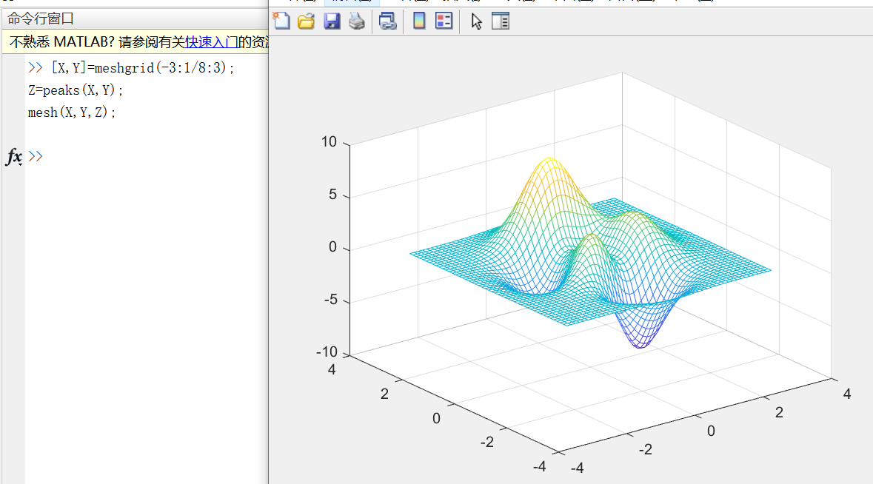Click the z-axis tick label -10
The width and height of the screenshot is (873, 484).
click(x=327, y=352)
